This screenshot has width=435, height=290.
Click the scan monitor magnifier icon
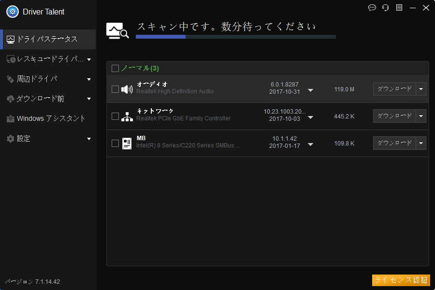point(117,30)
